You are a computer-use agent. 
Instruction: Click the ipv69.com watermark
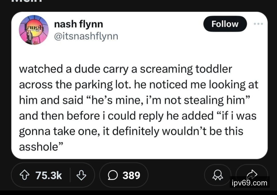click(249, 183)
